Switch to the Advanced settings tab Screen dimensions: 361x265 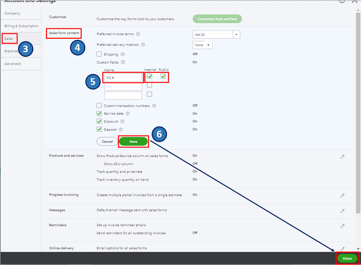(x=12, y=64)
